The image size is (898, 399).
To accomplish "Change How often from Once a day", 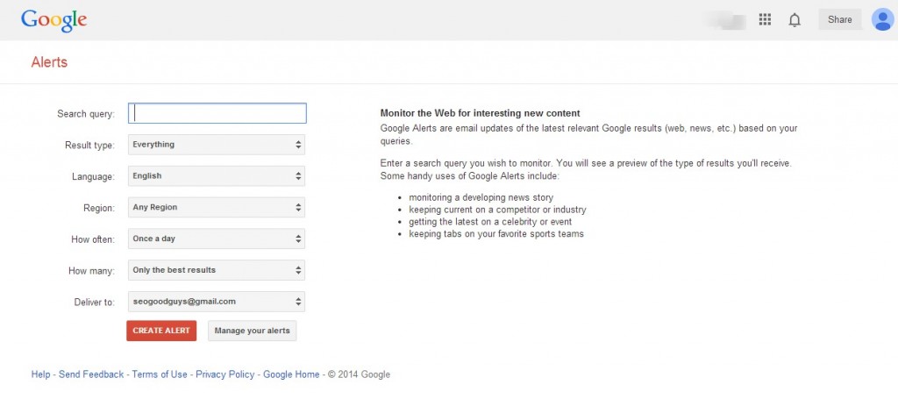I will coord(217,239).
